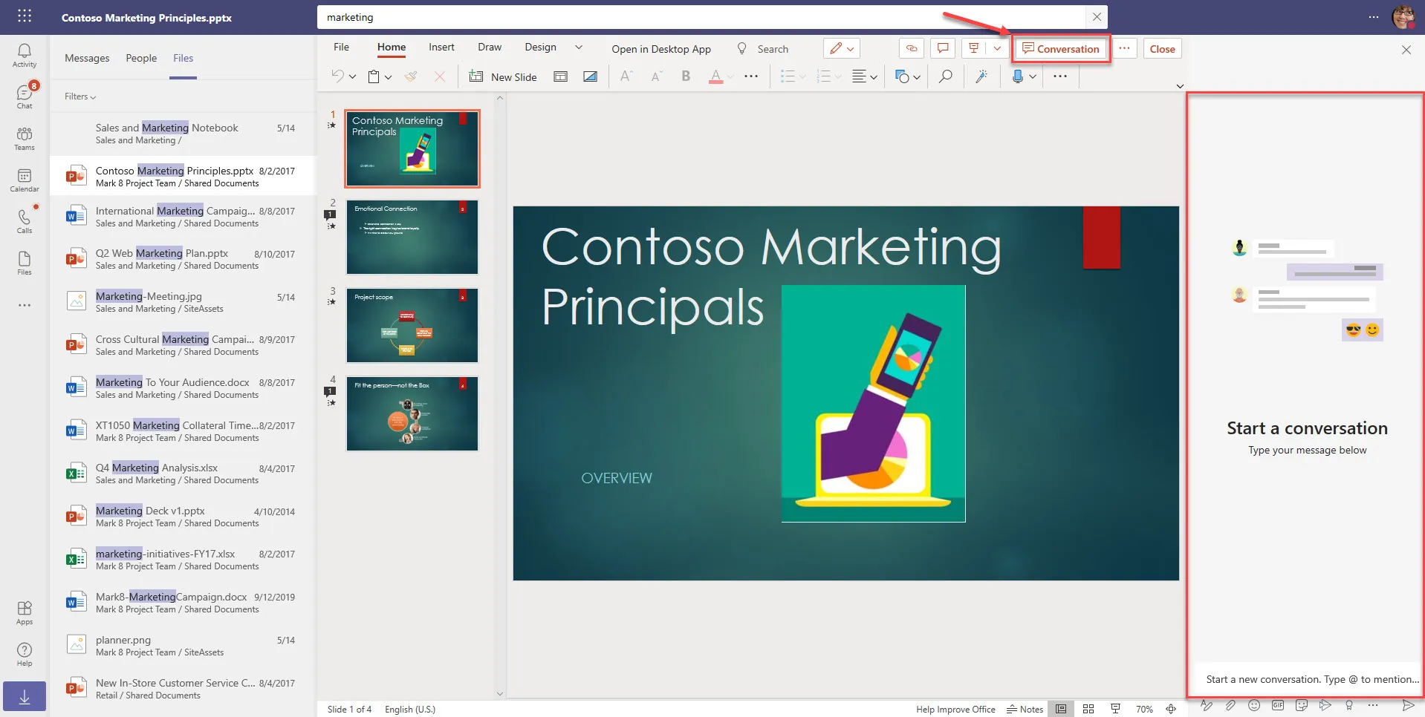Click the New Slide button

503,76
